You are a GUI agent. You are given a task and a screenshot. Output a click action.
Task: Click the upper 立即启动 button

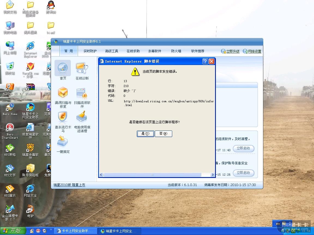(243, 149)
